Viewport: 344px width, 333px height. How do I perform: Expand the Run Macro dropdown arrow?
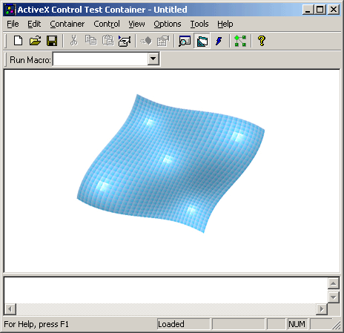(153, 59)
